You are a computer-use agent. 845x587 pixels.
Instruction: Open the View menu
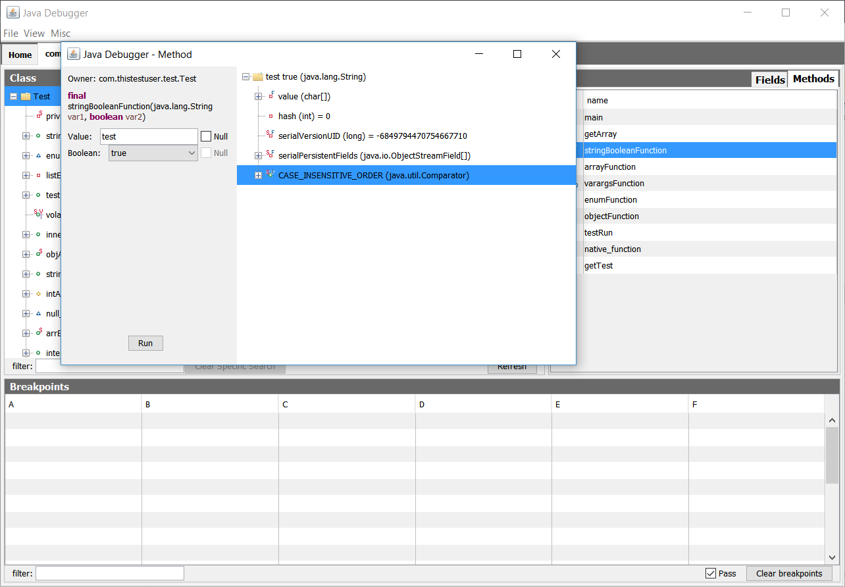click(x=34, y=33)
